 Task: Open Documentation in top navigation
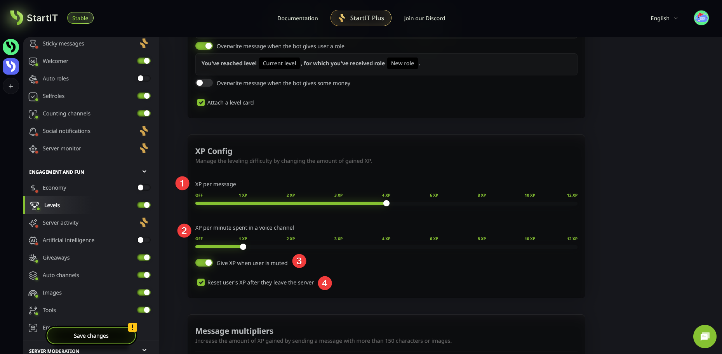tap(297, 18)
